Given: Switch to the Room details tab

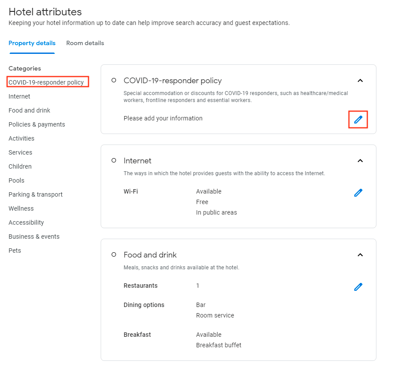Looking at the screenshot, I should point(85,43).
